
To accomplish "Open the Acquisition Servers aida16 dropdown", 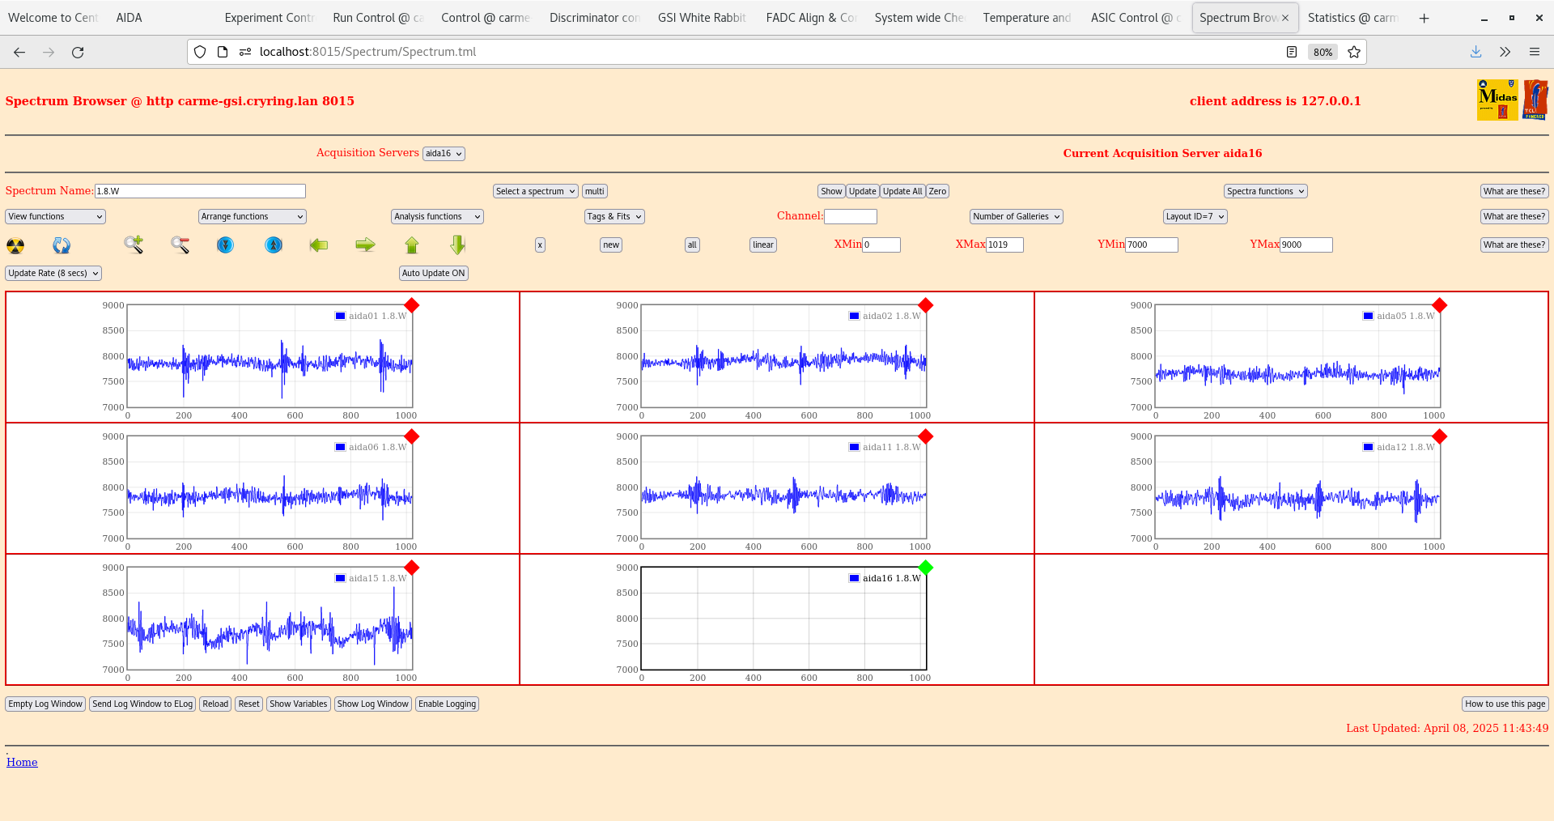I will [444, 154].
